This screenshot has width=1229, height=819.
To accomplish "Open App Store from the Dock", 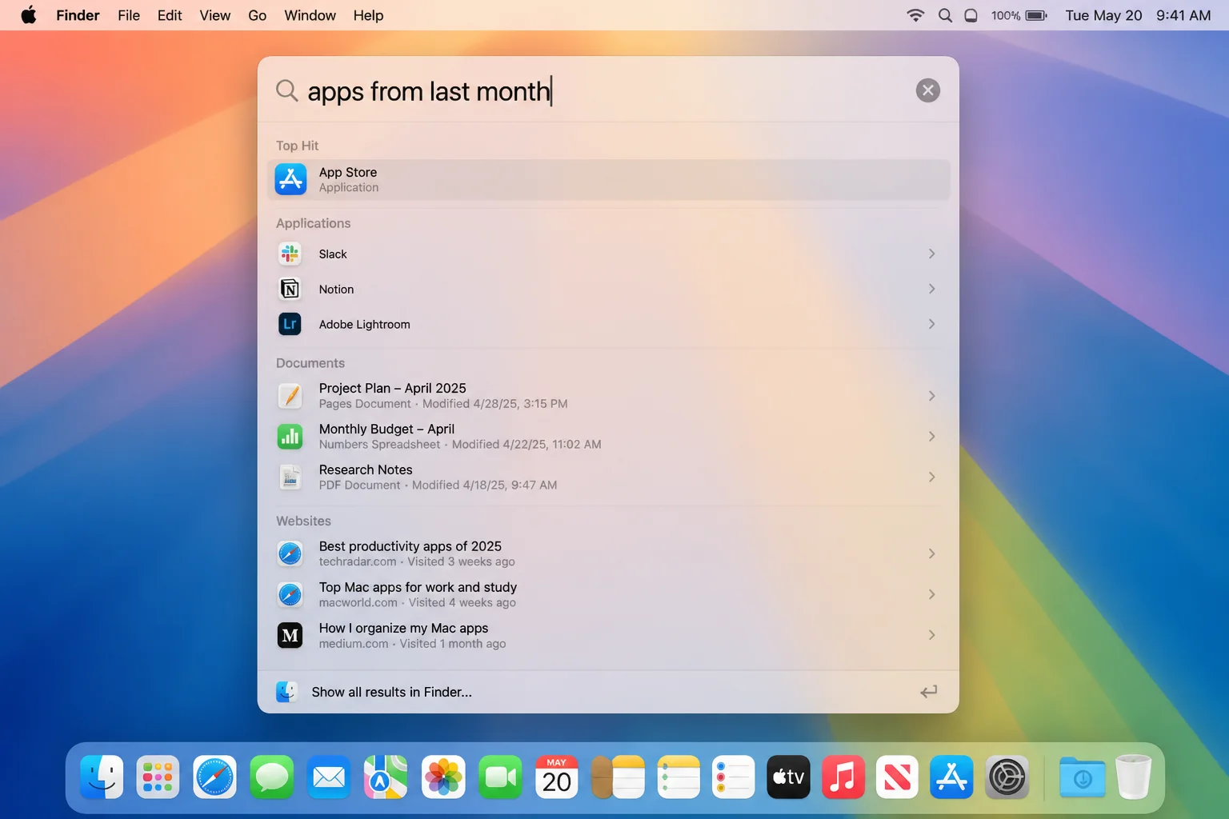I will coord(951,777).
